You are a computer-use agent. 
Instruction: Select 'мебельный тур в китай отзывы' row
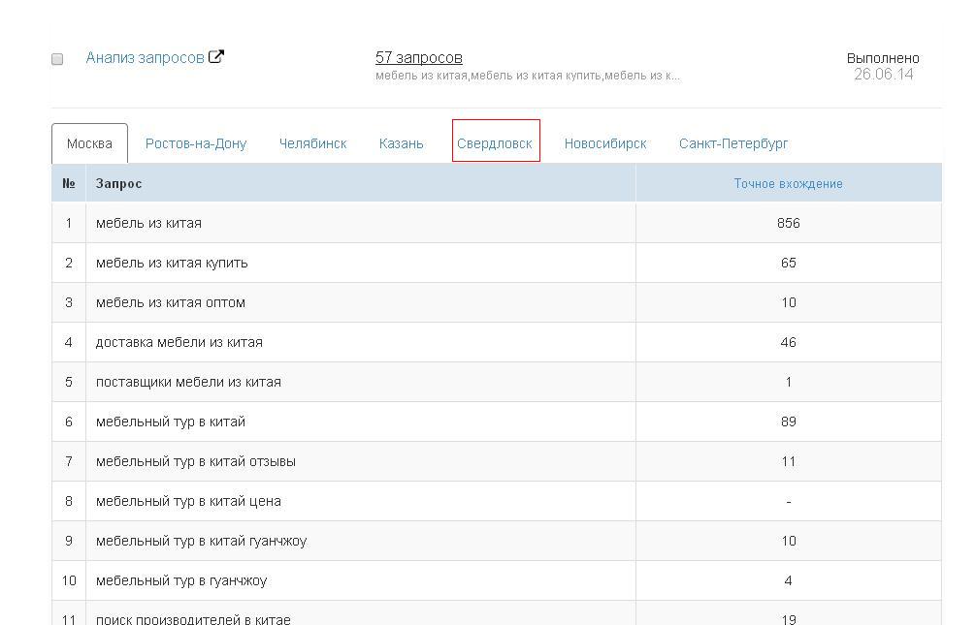pos(496,461)
